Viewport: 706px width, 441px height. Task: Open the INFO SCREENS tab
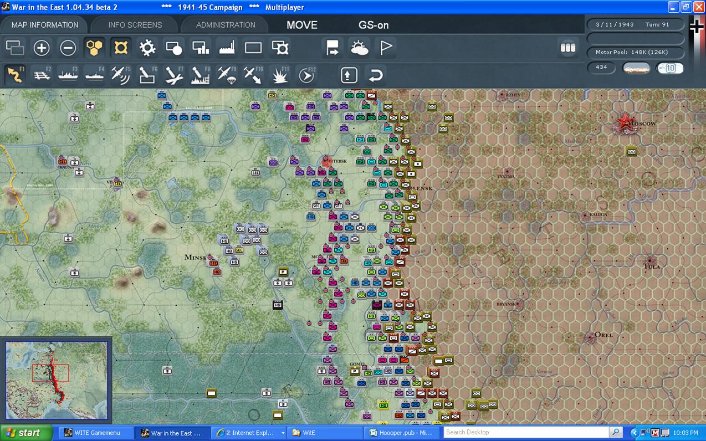135,25
